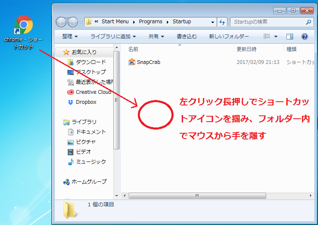Click the ダウンロード folder icon
This screenshot has height=225, width=318.
point(71,62)
